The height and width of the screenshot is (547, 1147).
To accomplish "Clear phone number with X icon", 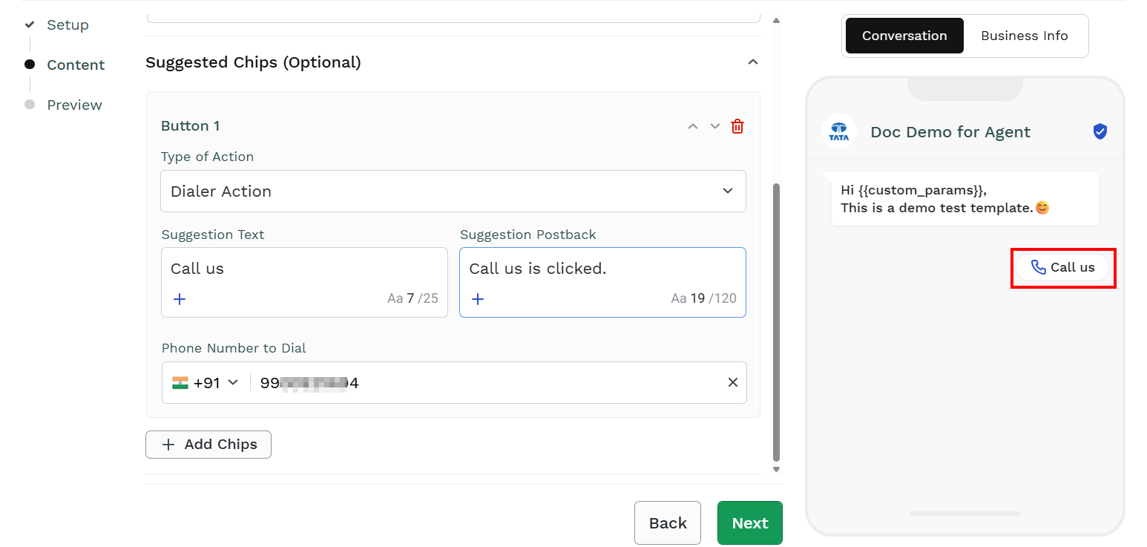I will (732, 382).
